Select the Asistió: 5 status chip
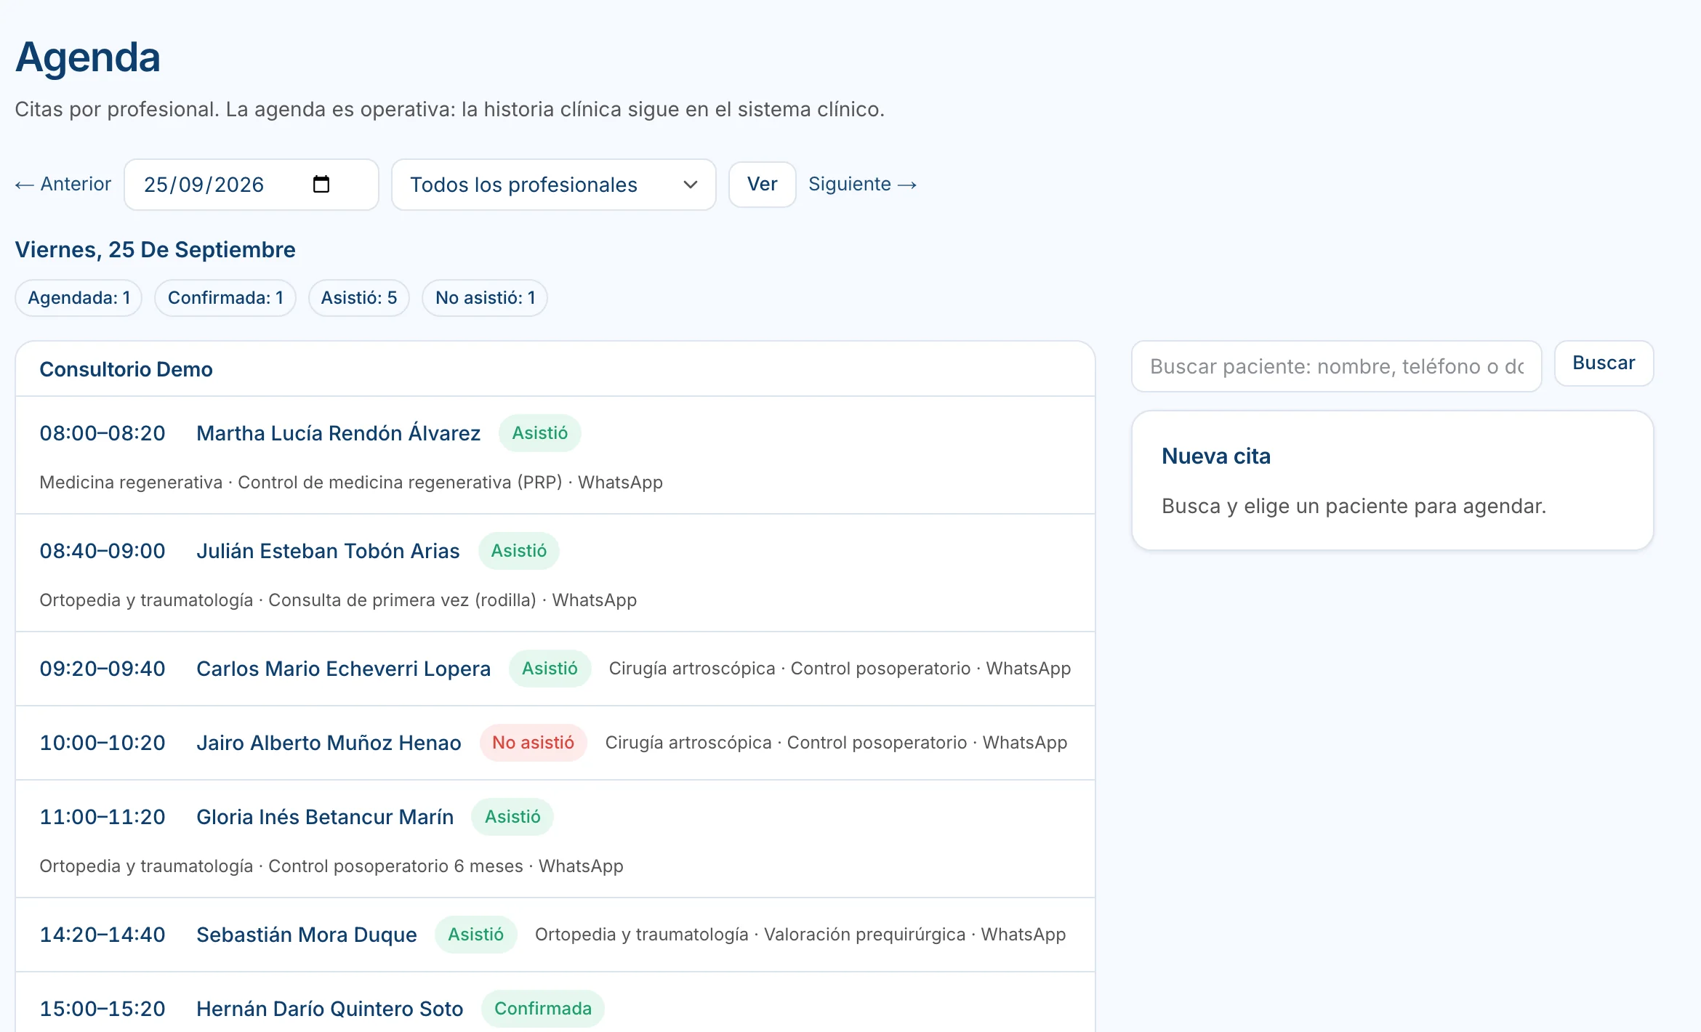This screenshot has height=1032, width=1701. tap(359, 298)
